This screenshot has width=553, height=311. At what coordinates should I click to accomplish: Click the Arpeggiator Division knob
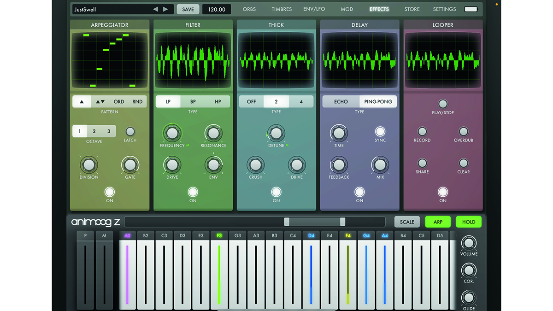88,164
